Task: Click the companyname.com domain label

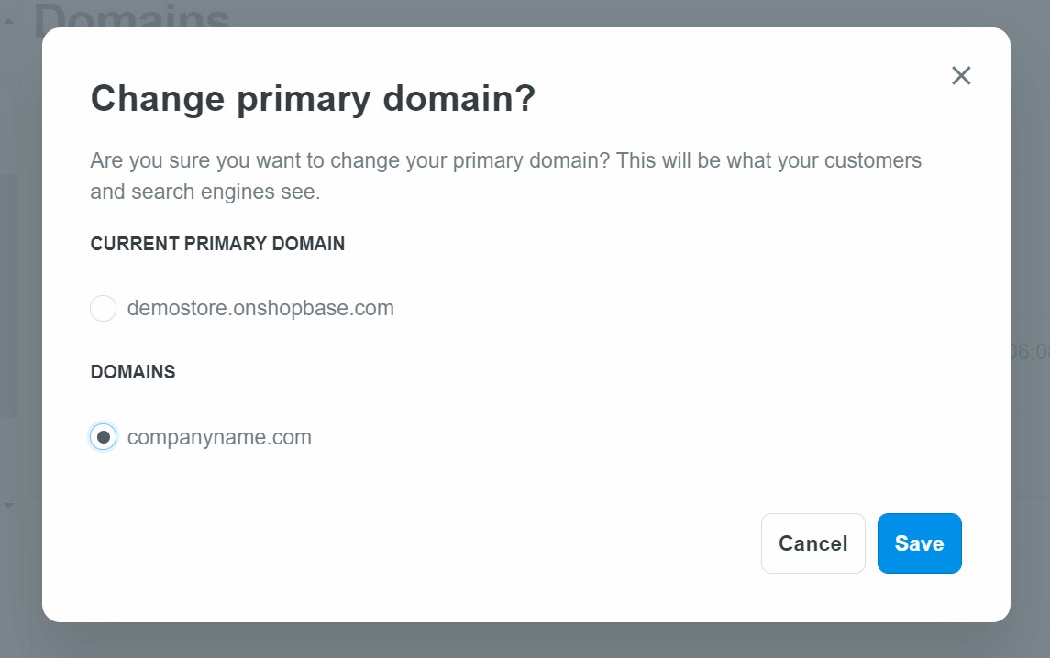Action: (x=219, y=437)
